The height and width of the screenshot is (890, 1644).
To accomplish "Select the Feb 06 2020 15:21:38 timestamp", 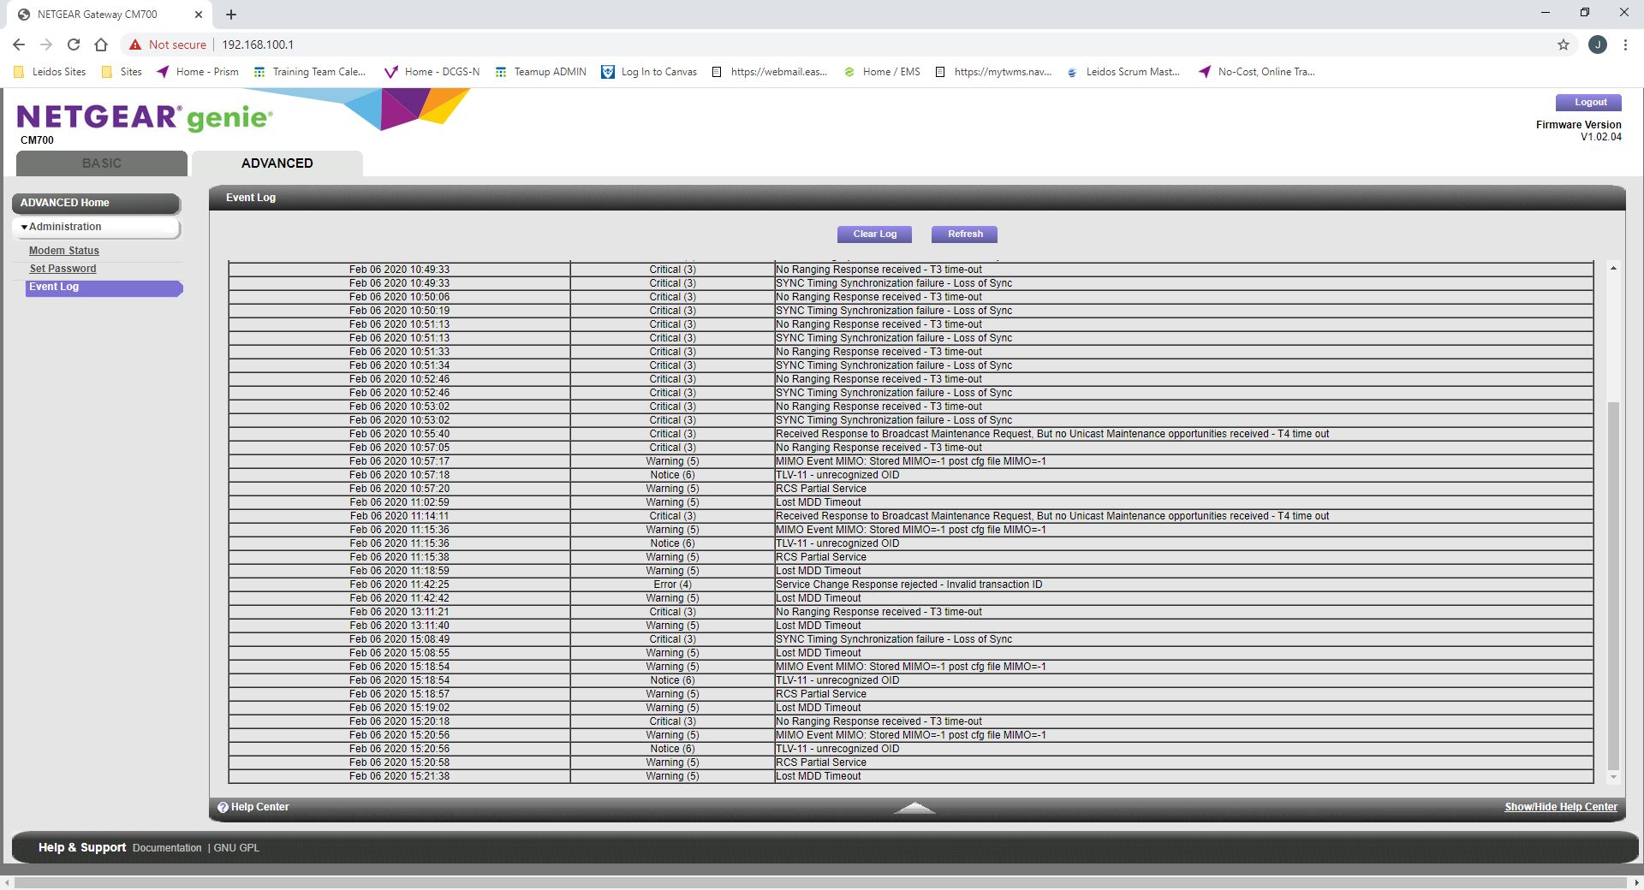I will coord(399,776).
